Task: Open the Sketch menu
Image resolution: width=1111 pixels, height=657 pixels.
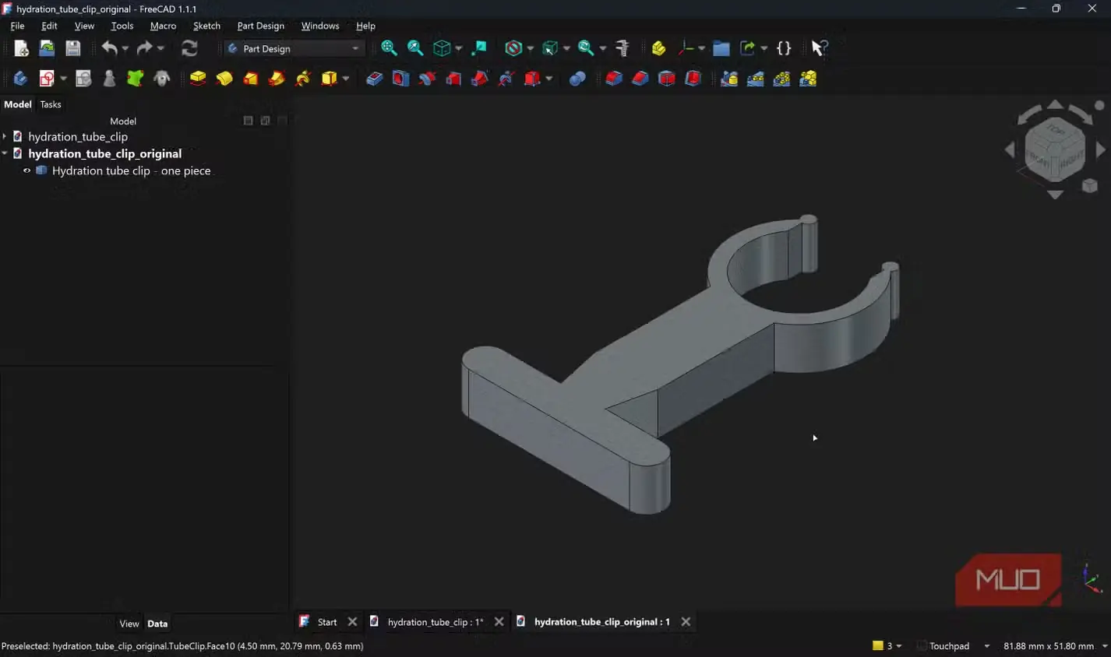Action: coord(206,26)
